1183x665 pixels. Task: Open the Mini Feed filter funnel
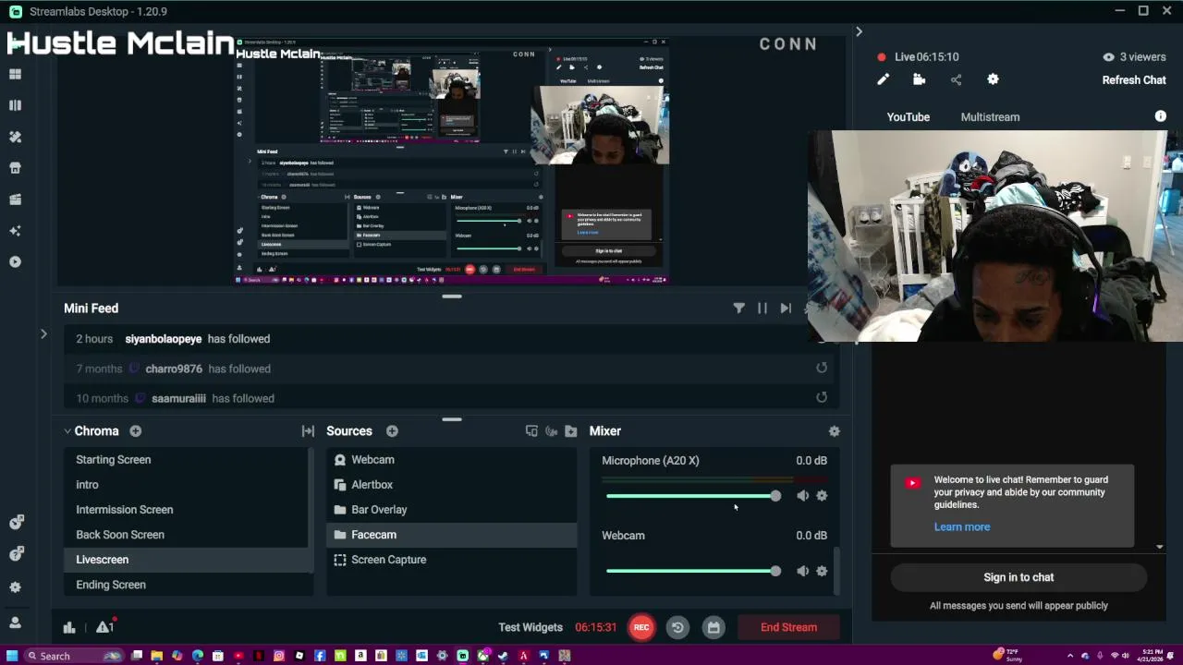click(739, 308)
